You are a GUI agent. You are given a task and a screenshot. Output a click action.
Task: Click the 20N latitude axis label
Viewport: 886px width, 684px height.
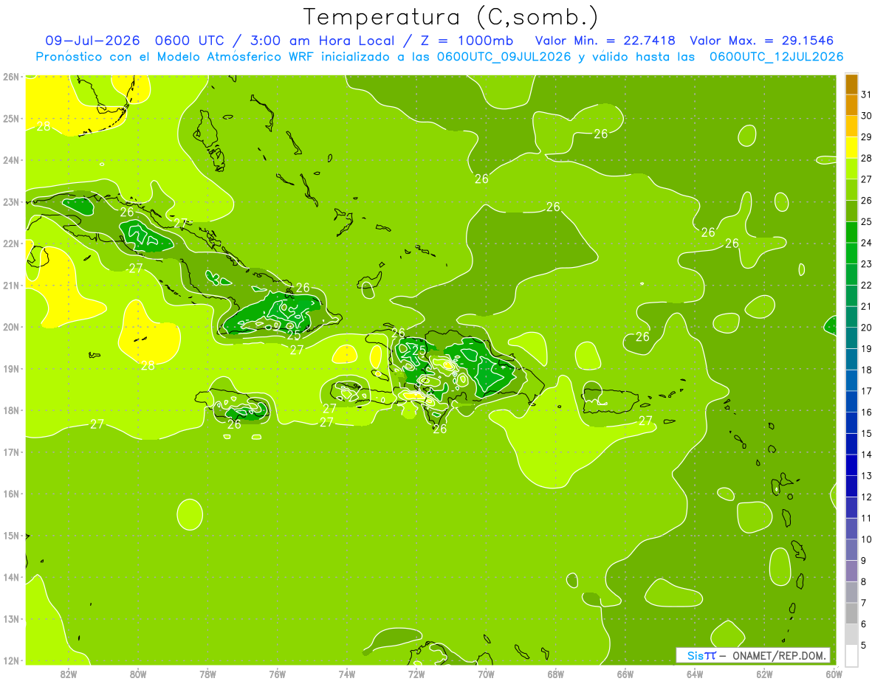pos(10,327)
